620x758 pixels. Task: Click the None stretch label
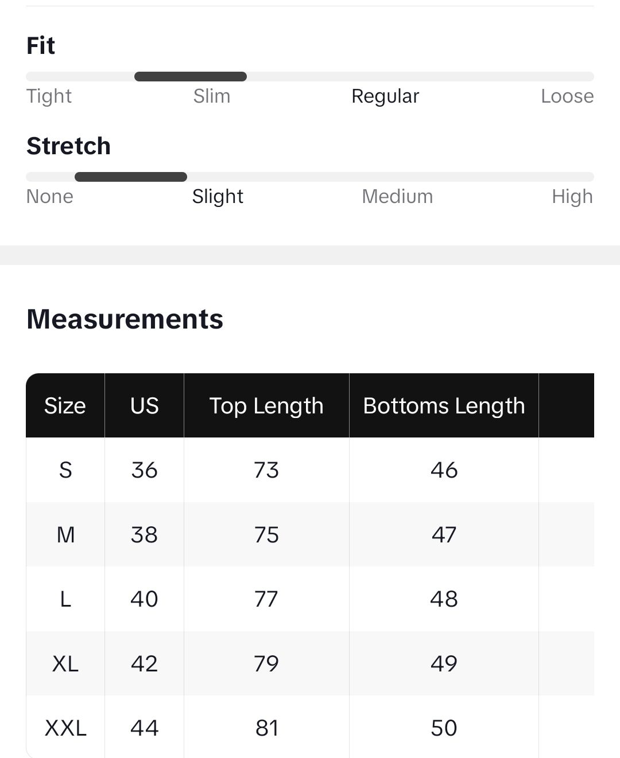[x=50, y=197]
